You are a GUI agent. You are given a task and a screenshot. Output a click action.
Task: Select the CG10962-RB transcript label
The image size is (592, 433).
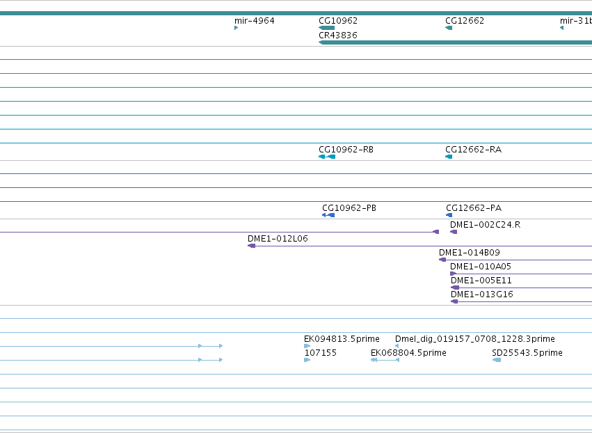pyautogui.click(x=346, y=150)
